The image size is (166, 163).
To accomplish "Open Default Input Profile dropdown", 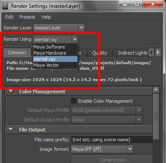I will click(x=106, y=110).
